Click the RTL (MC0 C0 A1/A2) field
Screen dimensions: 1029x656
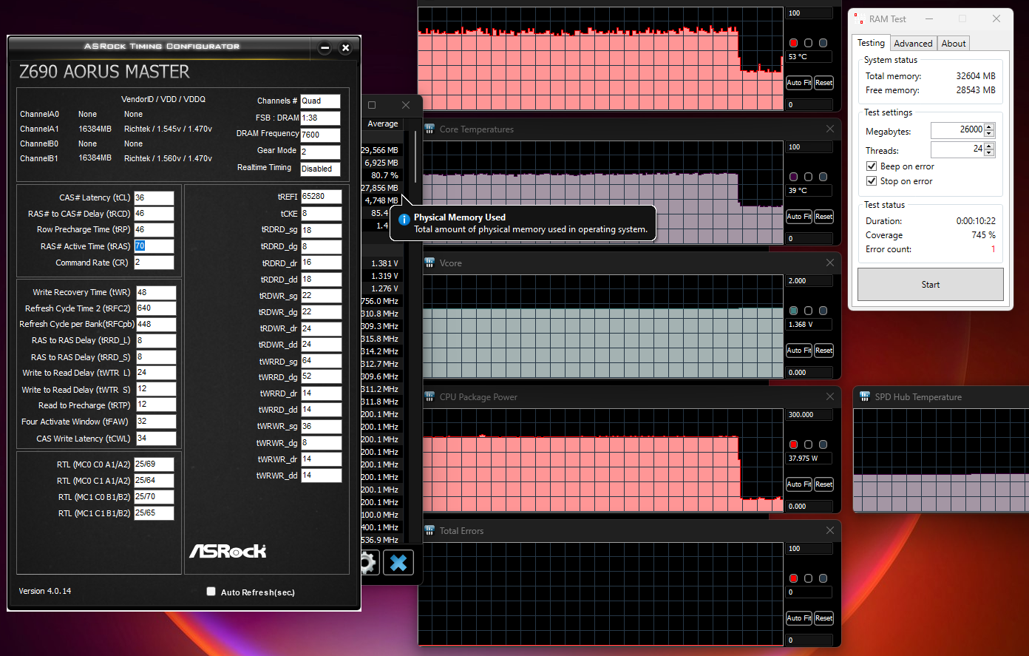(154, 464)
